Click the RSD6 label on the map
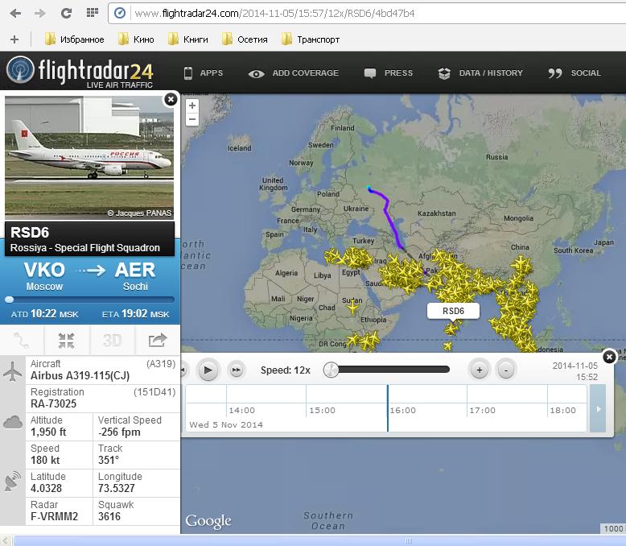This screenshot has height=546, width=626. [453, 311]
